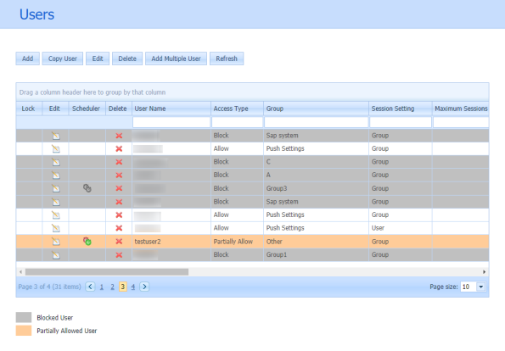
Task: Select the "User" session setting cell
Action: point(401,228)
